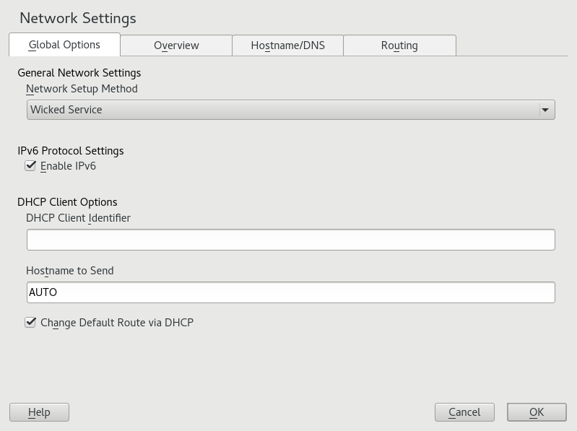Click the General Network Settings heading

(79, 73)
